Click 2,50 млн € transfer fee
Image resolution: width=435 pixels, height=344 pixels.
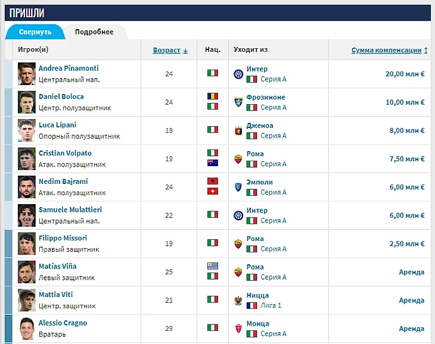tap(407, 244)
